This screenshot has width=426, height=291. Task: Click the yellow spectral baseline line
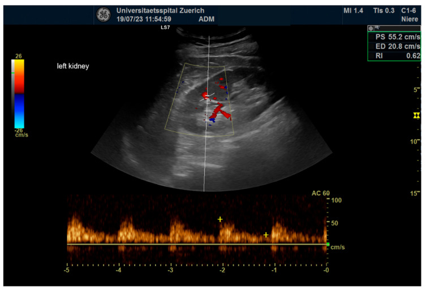click(197, 244)
